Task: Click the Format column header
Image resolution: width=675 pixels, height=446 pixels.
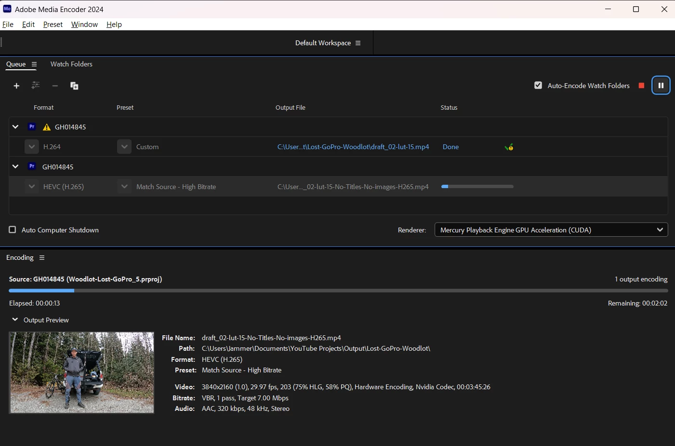Action: 43,108
